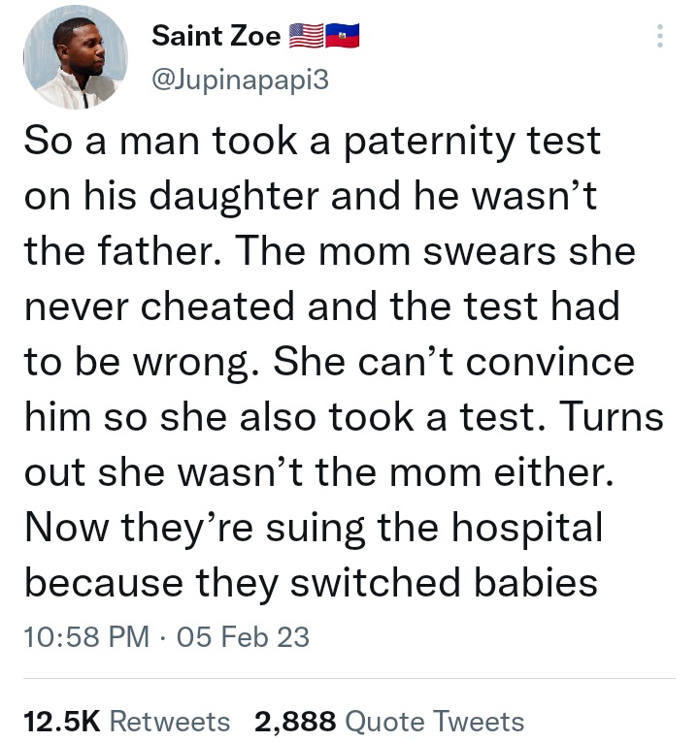The width and height of the screenshot is (699, 742).
Task: Click the US flag emoji beside name
Action: [305, 37]
